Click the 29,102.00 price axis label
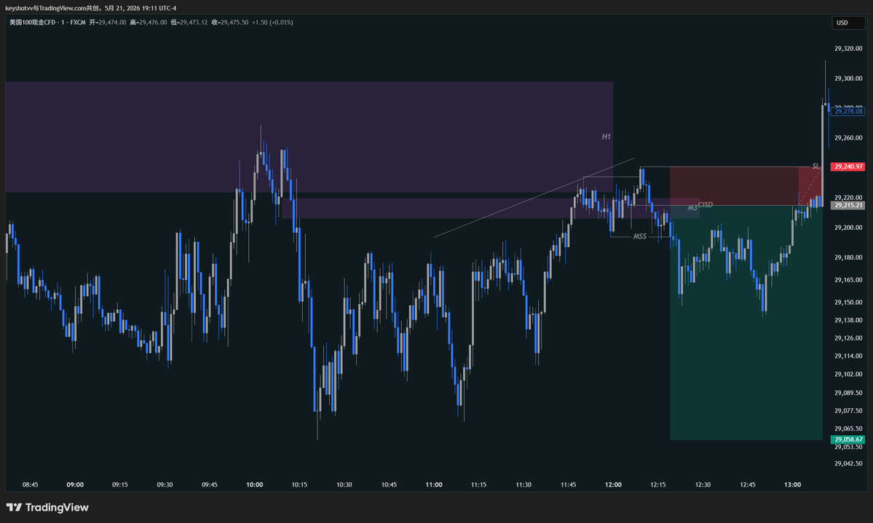The image size is (873, 523). tap(848, 375)
